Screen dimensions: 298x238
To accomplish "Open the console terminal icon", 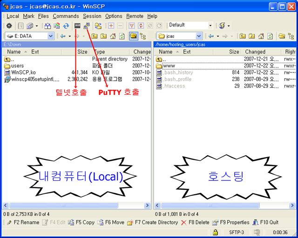I will [x=77, y=26].
